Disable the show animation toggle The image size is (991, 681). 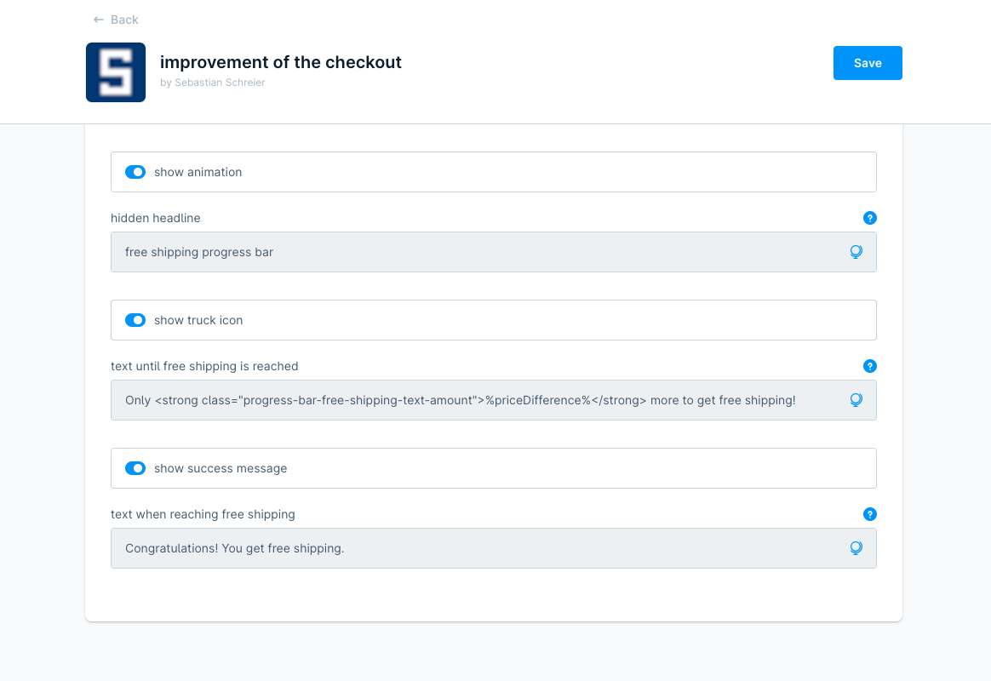tap(135, 172)
